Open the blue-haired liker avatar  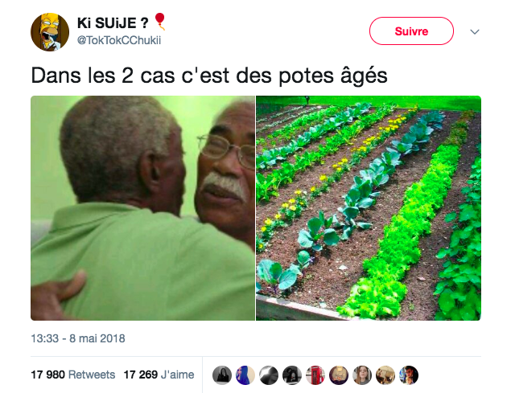point(245,375)
